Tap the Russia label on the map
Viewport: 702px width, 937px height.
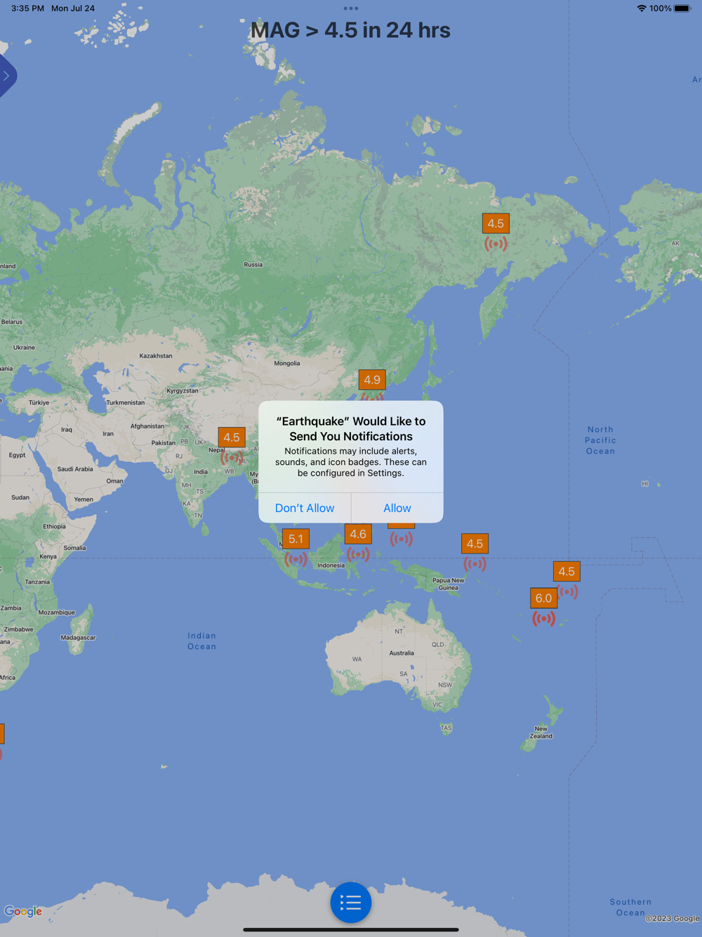click(x=253, y=265)
